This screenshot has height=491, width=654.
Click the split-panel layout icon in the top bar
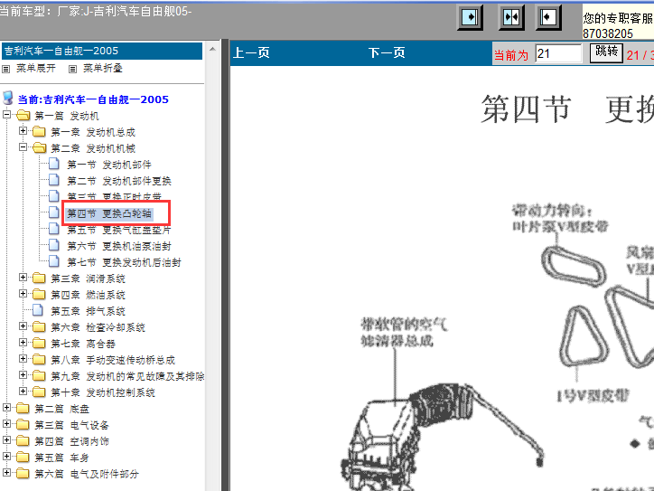(511, 17)
